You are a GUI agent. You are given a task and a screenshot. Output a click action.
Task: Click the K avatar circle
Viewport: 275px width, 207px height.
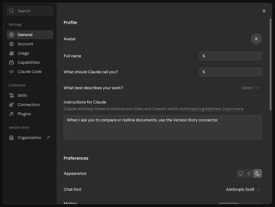coord(256,39)
